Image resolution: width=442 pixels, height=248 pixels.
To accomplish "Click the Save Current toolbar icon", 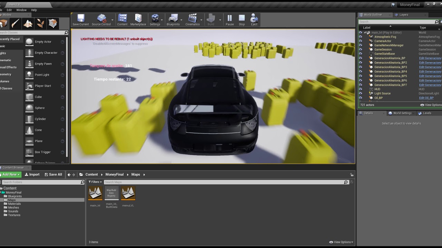I will tap(80, 20).
